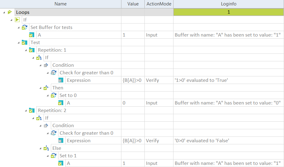The width and height of the screenshot is (284, 167).
Task: Collapse the Set to 1 step
Action: coord(48,156)
